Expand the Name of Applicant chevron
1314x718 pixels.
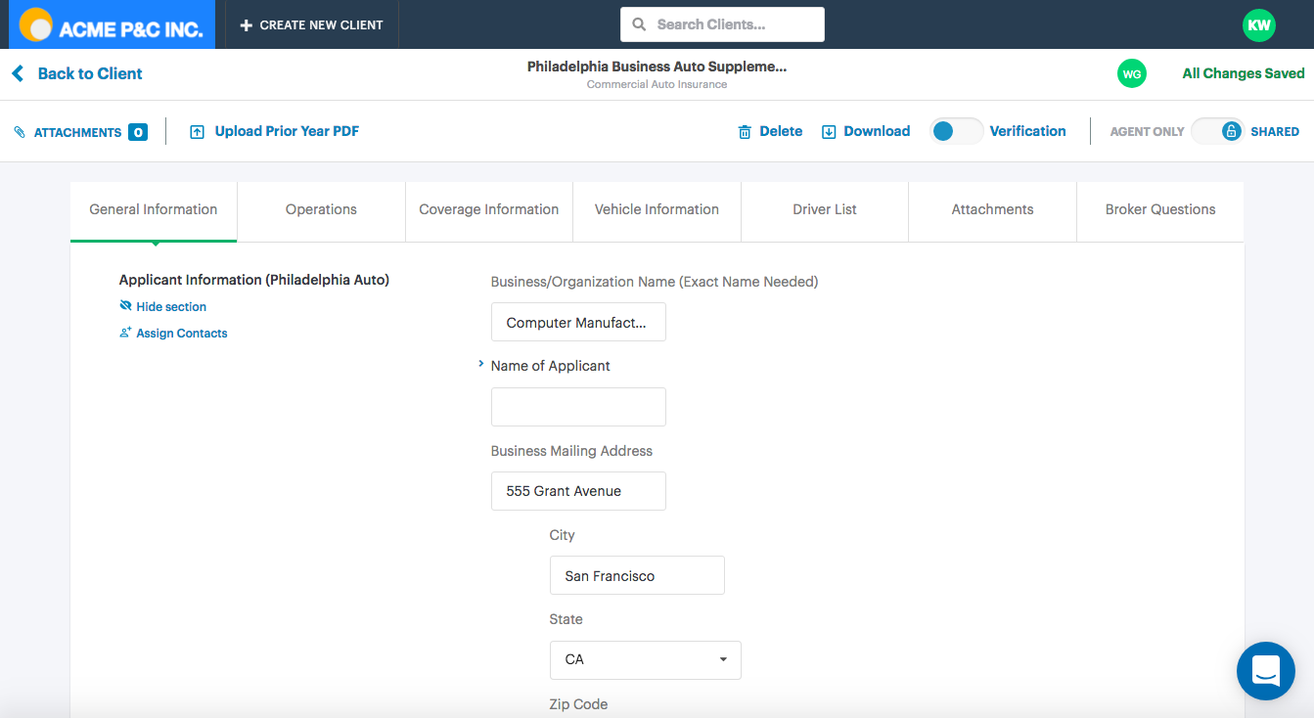[481, 365]
